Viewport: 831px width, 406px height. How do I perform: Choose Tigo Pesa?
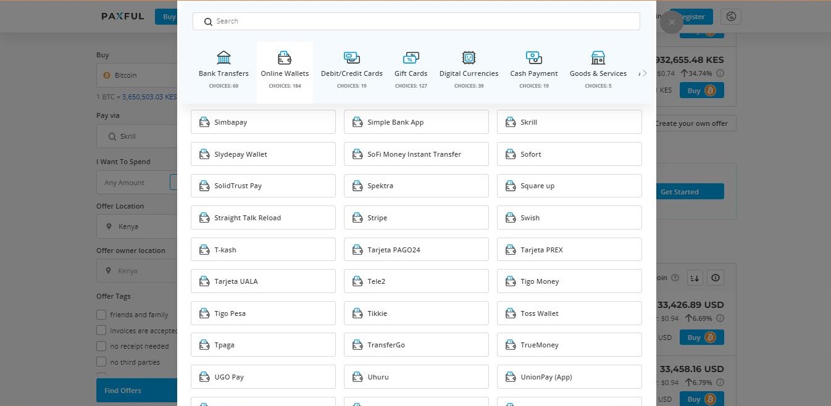click(x=263, y=313)
